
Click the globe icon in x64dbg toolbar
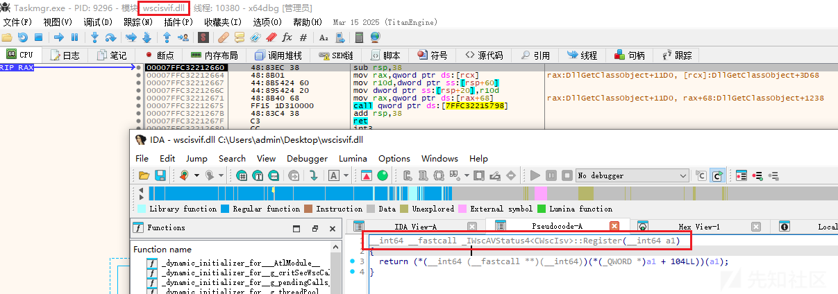(375, 37)
